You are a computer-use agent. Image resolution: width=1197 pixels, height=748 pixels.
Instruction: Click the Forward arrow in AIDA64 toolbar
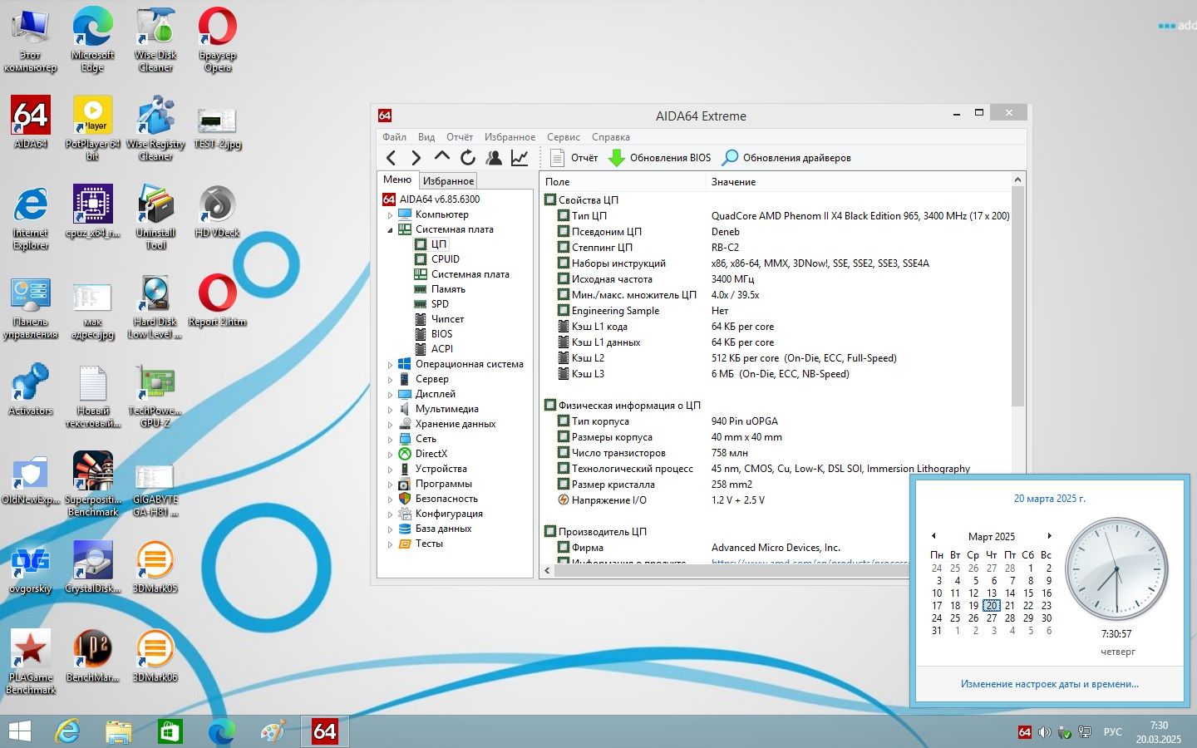coord(416,158)
